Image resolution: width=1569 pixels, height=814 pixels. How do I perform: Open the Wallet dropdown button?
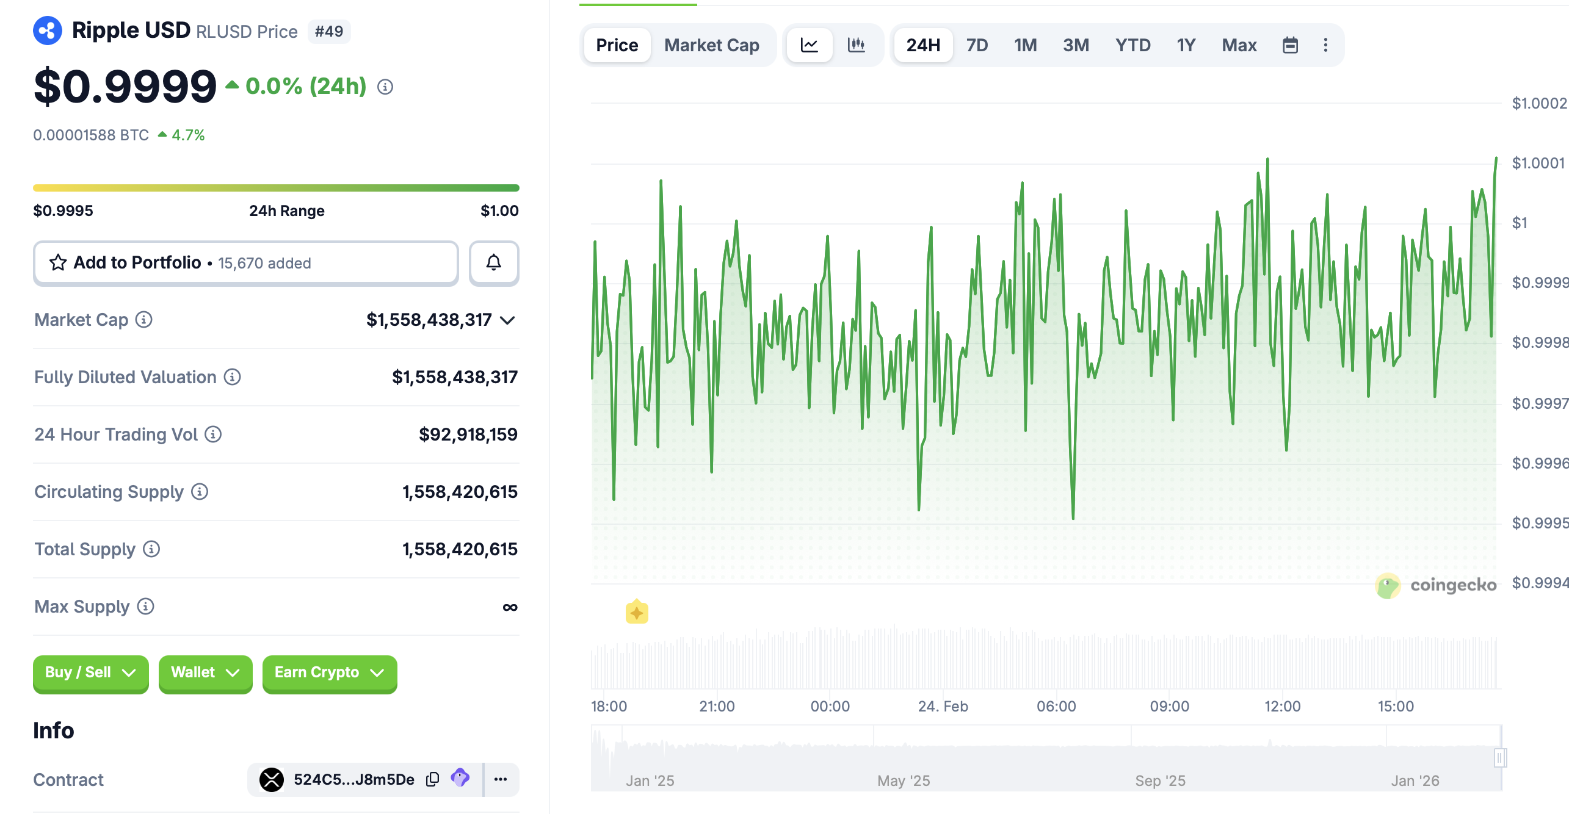click(x=205, y=672)
